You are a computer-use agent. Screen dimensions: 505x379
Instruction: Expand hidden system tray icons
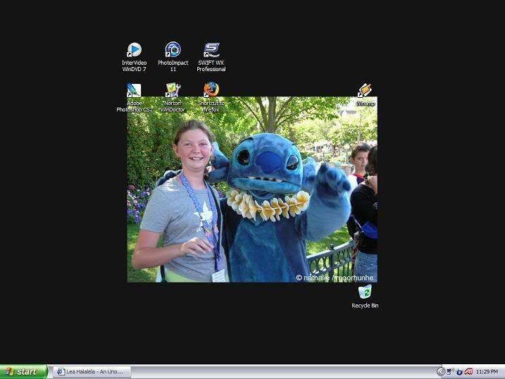click(x=440, y=372)
